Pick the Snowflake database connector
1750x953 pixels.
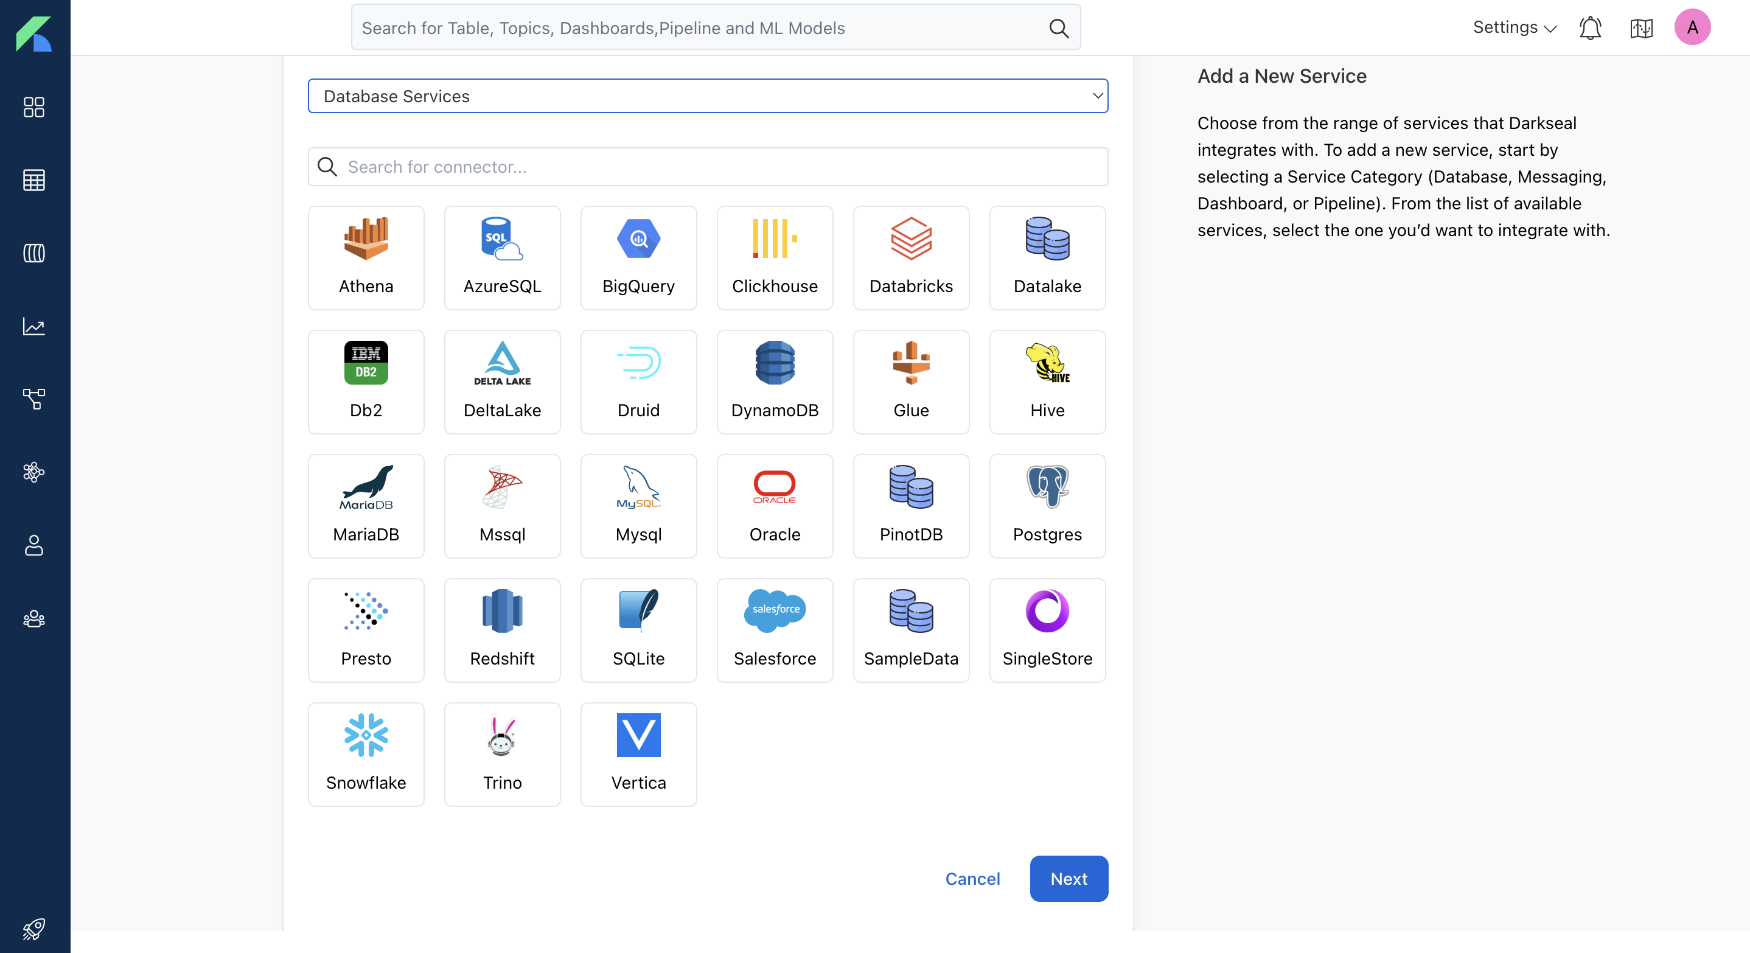coord(366,754)
